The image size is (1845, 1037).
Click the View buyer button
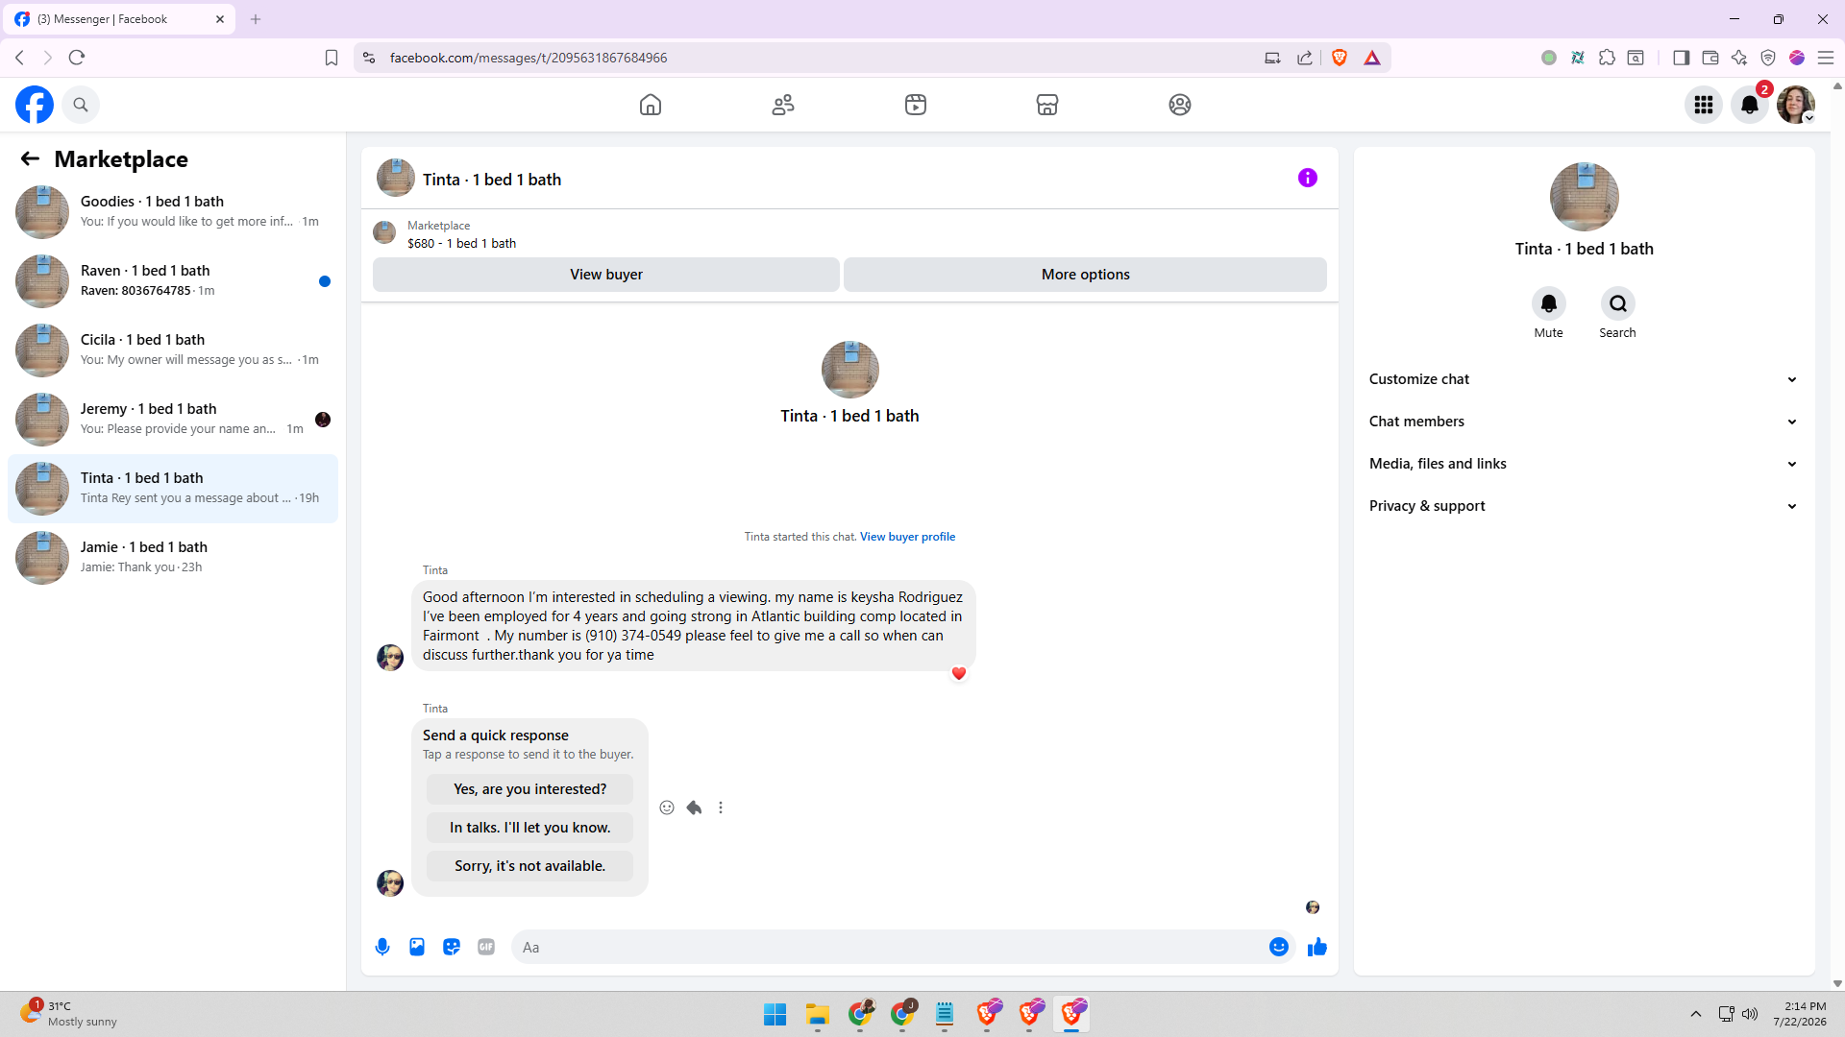coord(606,275)
